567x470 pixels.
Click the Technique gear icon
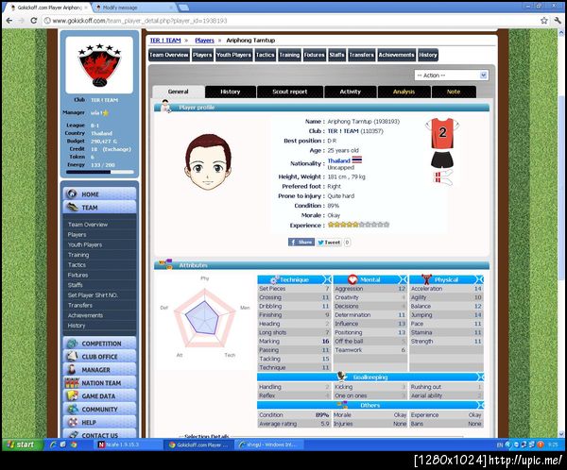pos(274,279)
